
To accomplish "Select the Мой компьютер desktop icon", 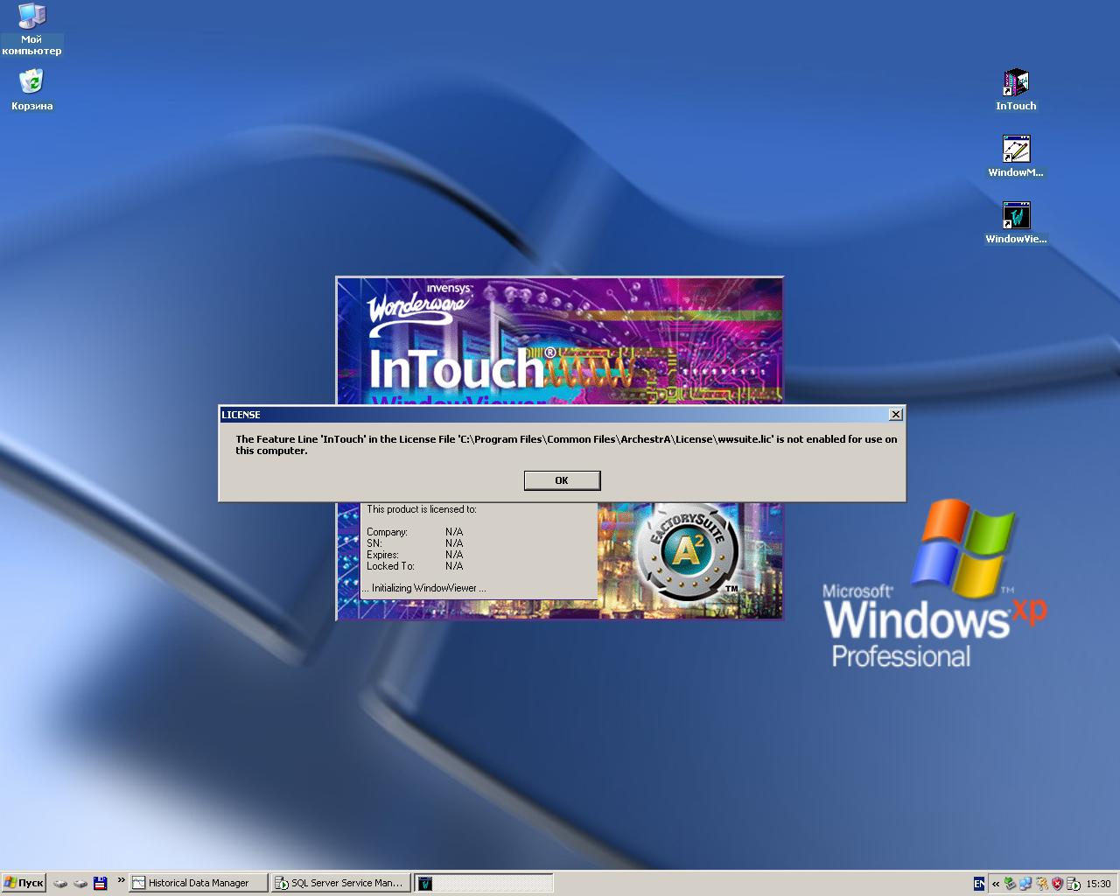I will [31, 17].
